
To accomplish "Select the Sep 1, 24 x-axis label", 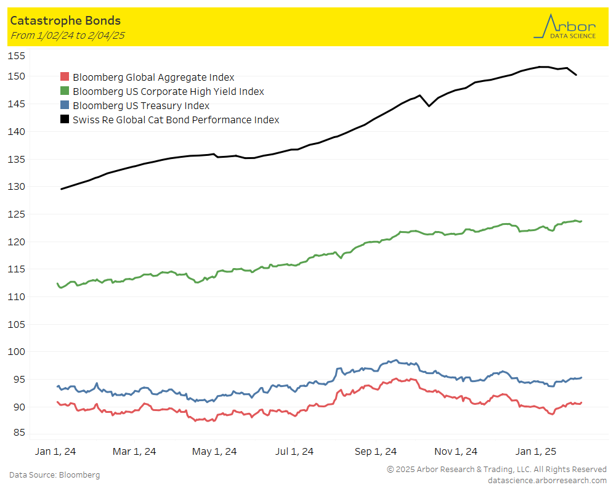I will 376,451.
